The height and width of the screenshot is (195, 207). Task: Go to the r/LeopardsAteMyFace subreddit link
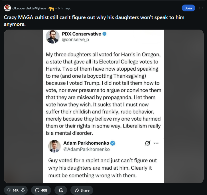point(29,8)
